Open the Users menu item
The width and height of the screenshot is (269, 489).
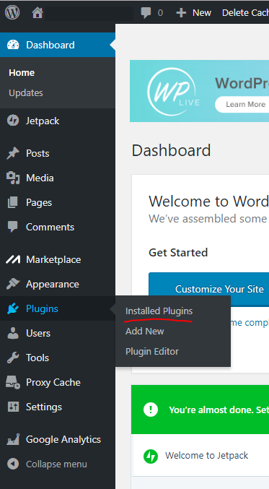coord(58,333)
